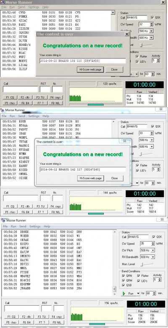Click Morse Runner title icon in the 33 WPM window
The image size is (168, 328).
tap(2, 110)
